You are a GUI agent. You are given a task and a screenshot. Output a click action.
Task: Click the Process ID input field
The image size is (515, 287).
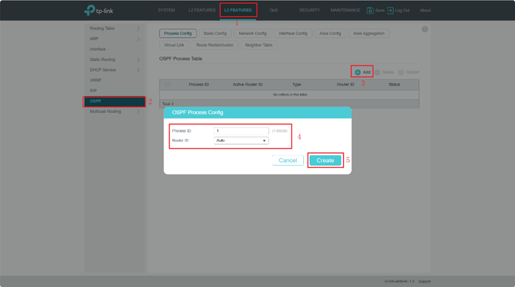(x=241, y=131)
